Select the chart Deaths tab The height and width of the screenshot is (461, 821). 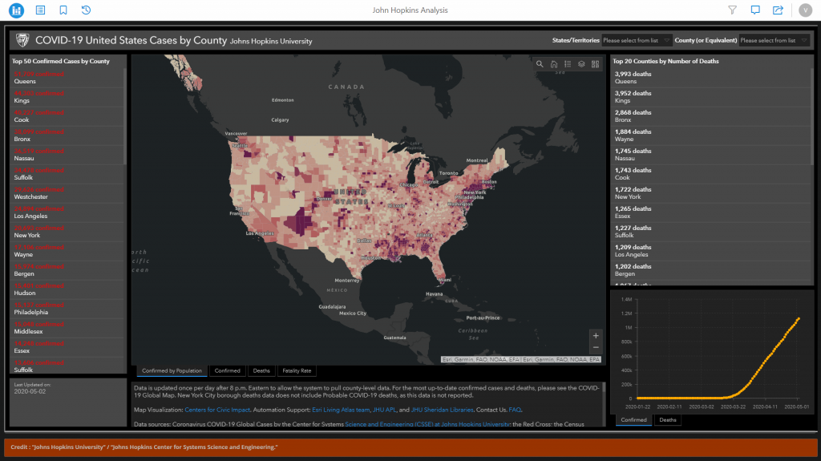click(668, 419)
